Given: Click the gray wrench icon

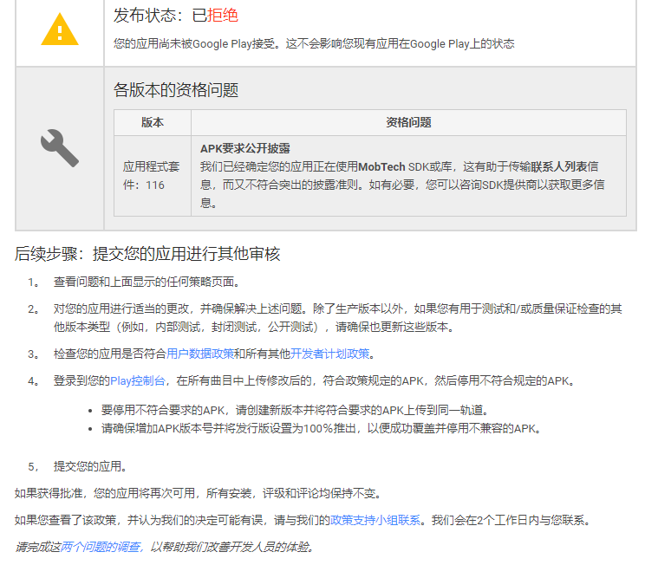Looking at the screenshot, I should click(60, 148).
